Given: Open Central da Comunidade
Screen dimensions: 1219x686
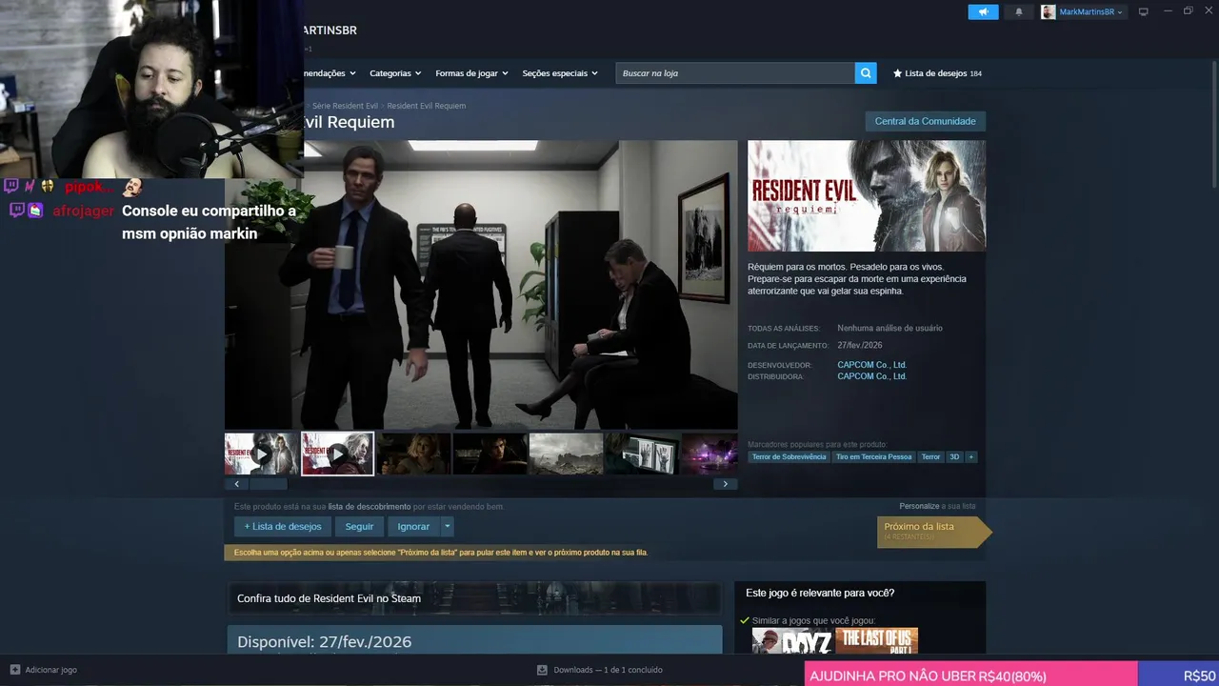Looking at the screenshot, I should tap(925, 122).
